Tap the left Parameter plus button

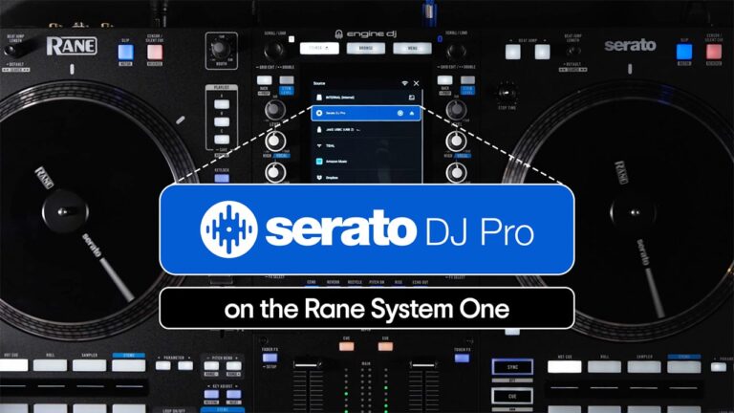tap(185, 366)
